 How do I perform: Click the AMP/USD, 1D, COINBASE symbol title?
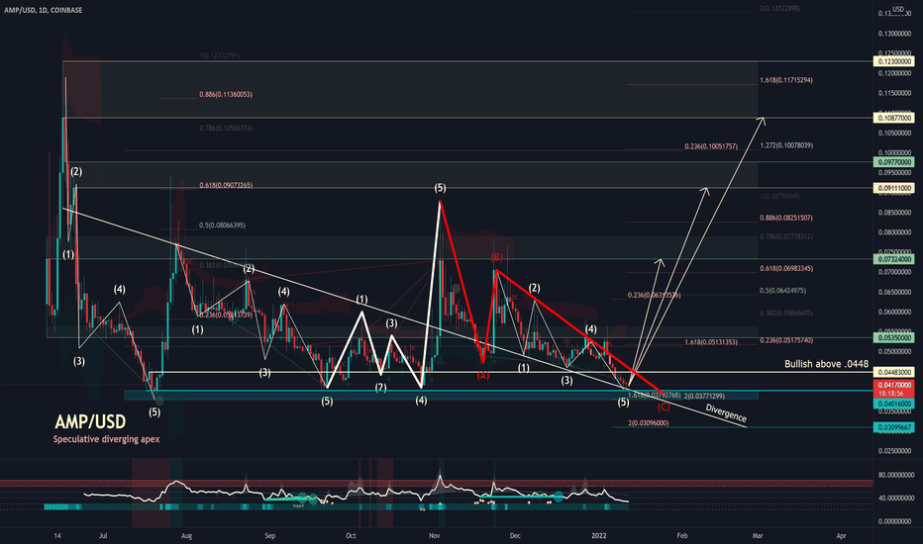coord(43,10)
